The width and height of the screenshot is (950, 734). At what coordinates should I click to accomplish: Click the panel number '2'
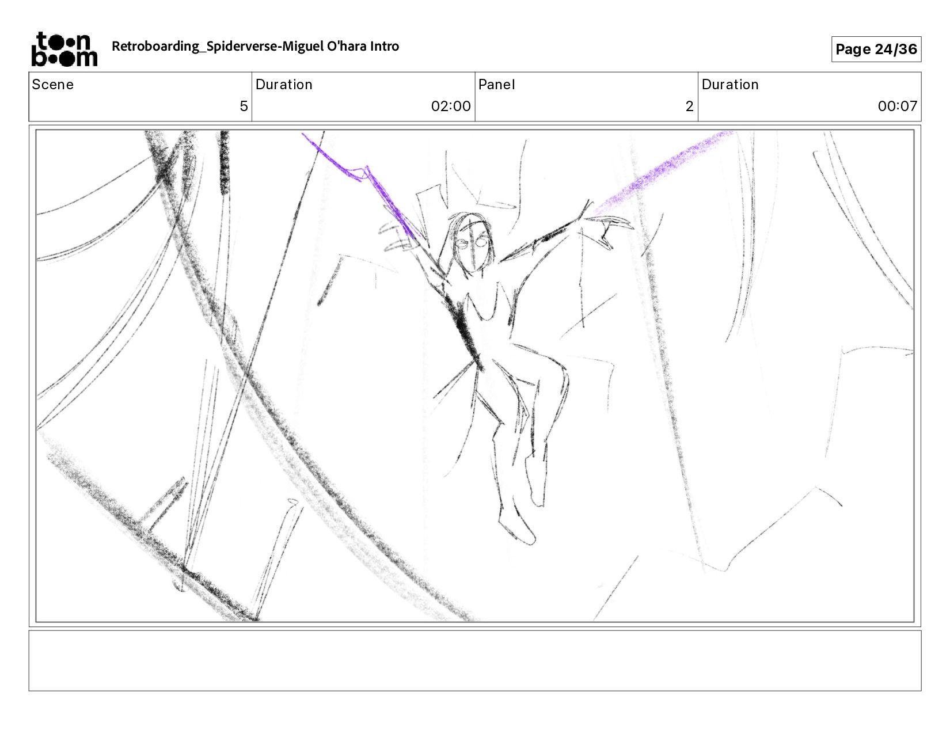pyautogui.click(x=689, y=107)
